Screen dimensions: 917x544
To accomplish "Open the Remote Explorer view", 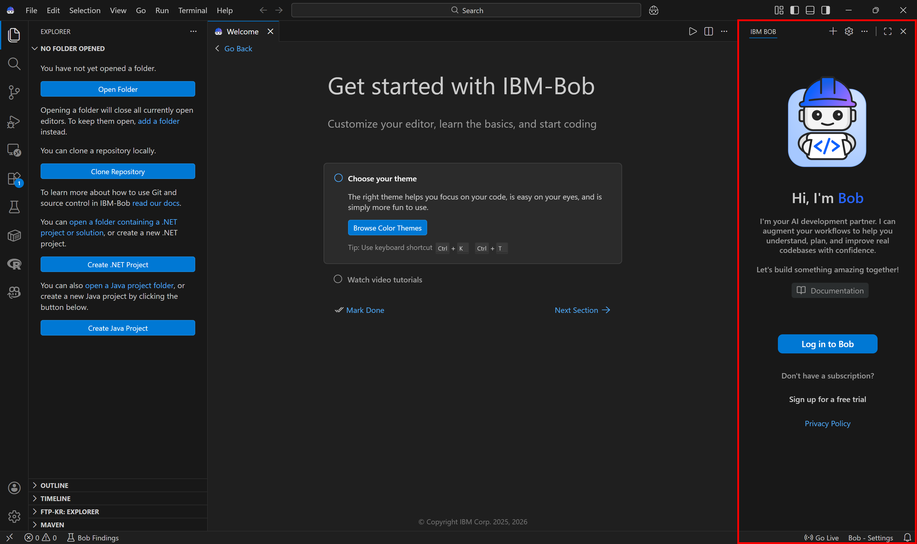I will pyautogui.click(x=14, y=150).
